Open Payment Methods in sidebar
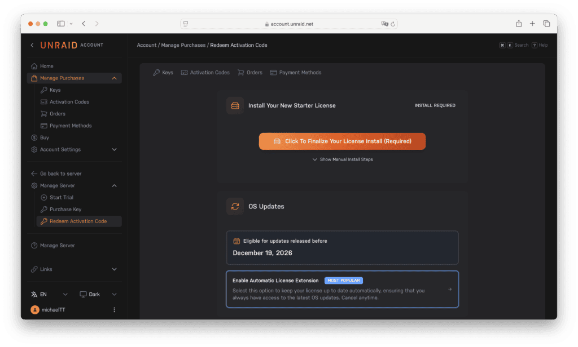The image size is (578, 347). (x=70, y=126)
